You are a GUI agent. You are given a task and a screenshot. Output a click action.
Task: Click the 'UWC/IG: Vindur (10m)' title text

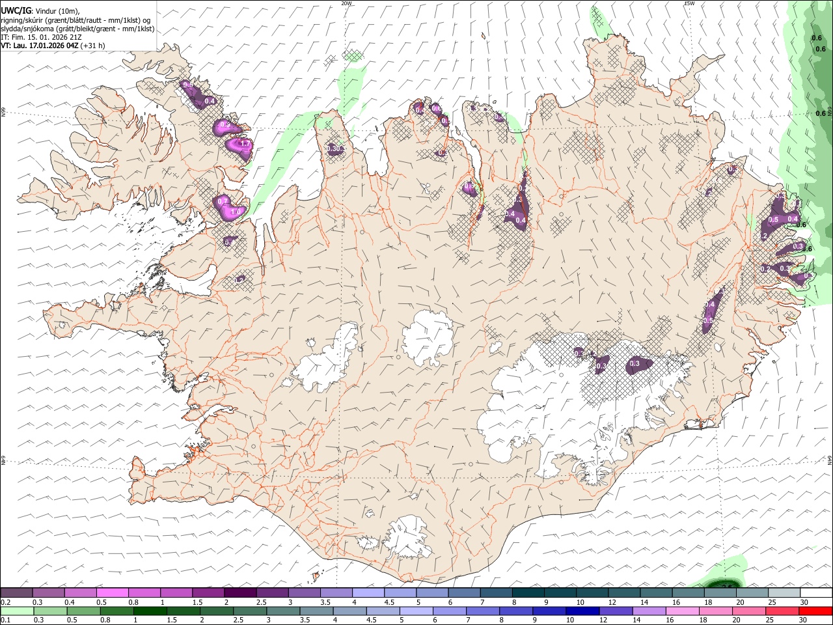(41, 11)
